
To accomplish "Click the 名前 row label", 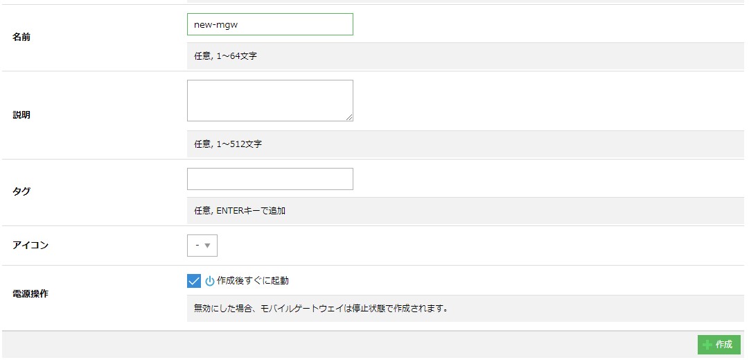I will (21, 37).
